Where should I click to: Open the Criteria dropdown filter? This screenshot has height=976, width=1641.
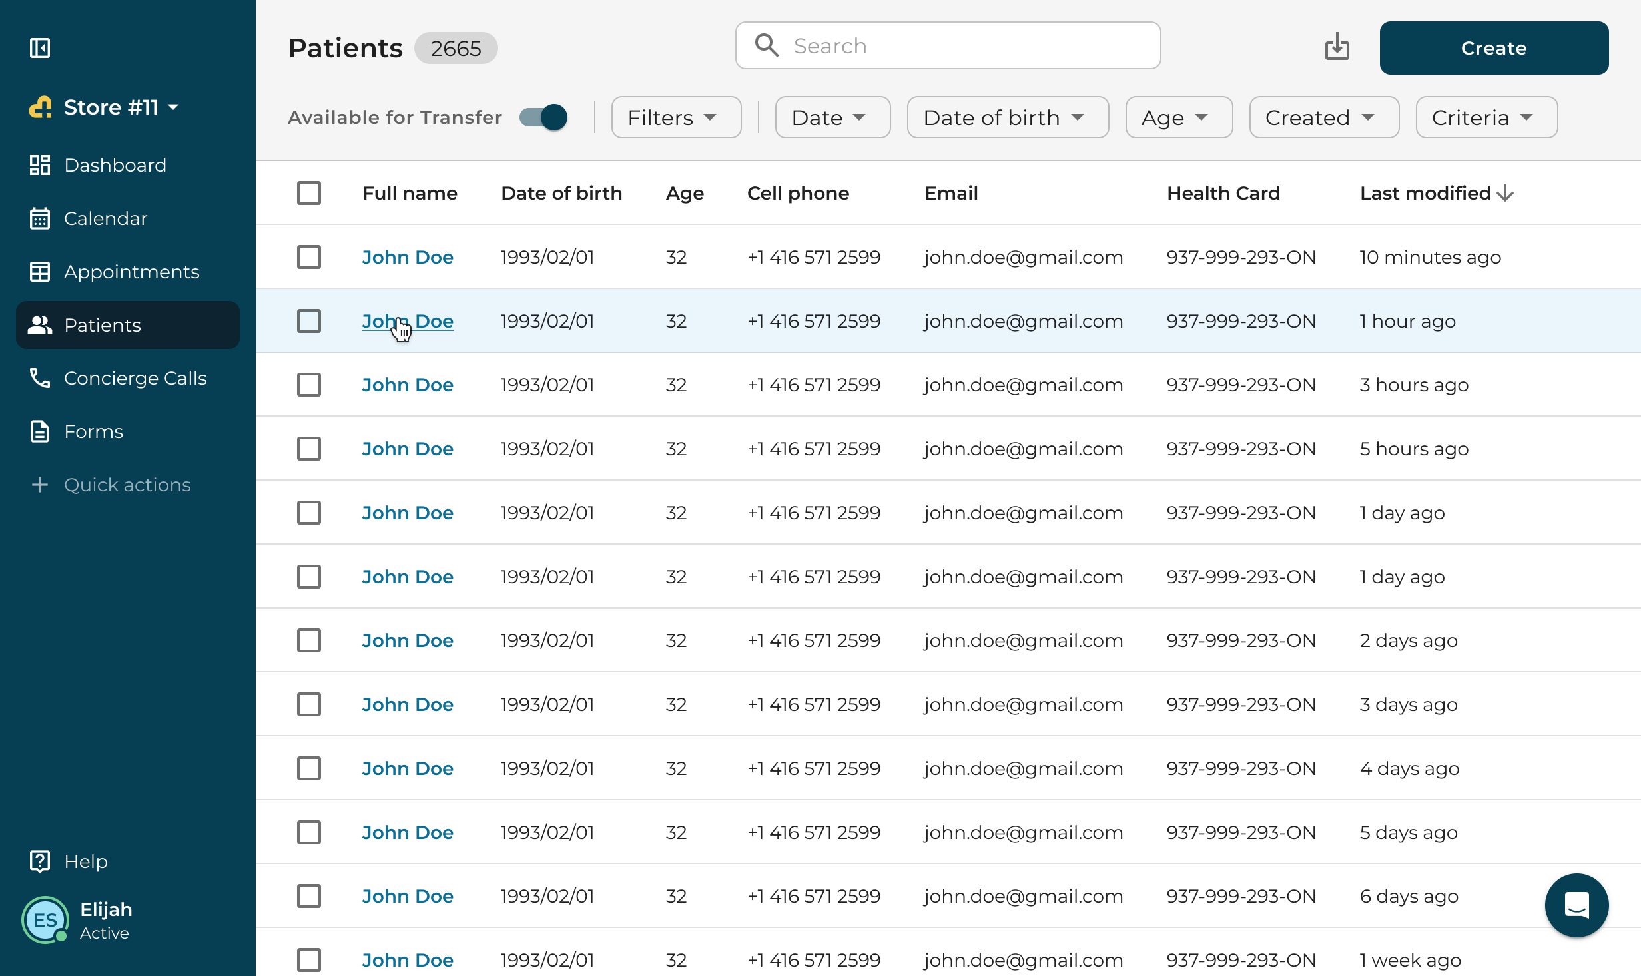[x=1486, y=117]
